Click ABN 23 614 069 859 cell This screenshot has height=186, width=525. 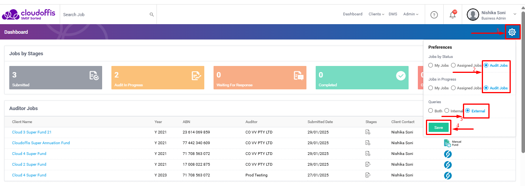[x=196, y=132]
